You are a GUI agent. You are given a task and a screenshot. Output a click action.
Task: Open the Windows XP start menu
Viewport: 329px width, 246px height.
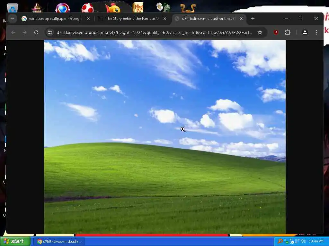click(15, 242)
